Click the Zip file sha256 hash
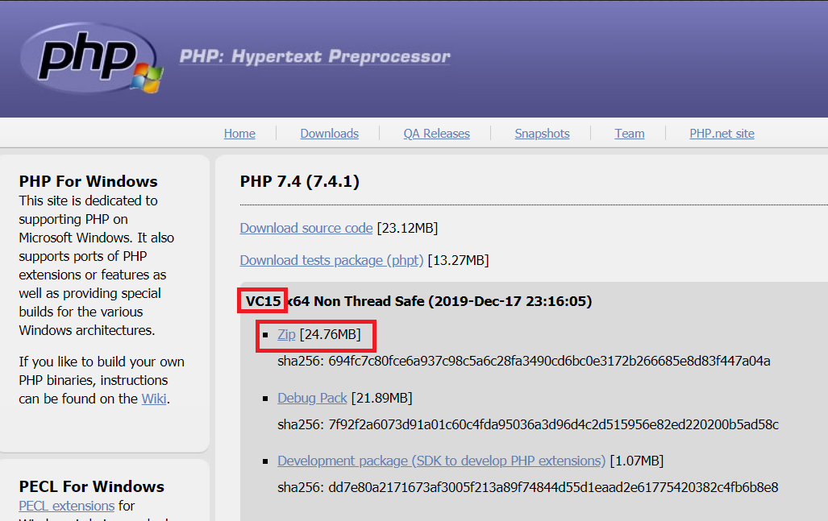828x521 pixels. click(x=523, y=361)
